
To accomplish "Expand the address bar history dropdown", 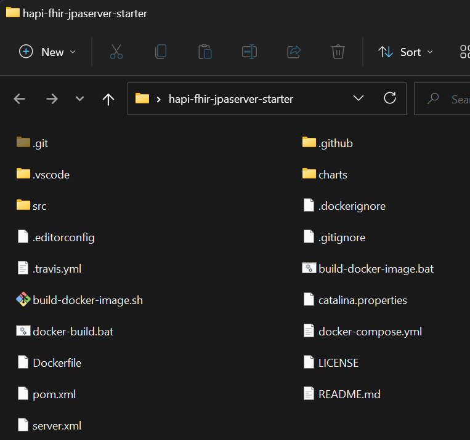I will pyautogui.click(x=358, y=98).
